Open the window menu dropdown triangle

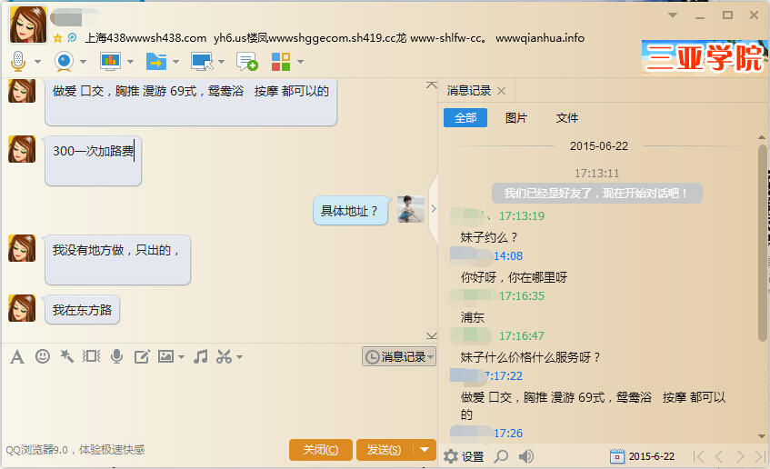[x=673, y=15]
